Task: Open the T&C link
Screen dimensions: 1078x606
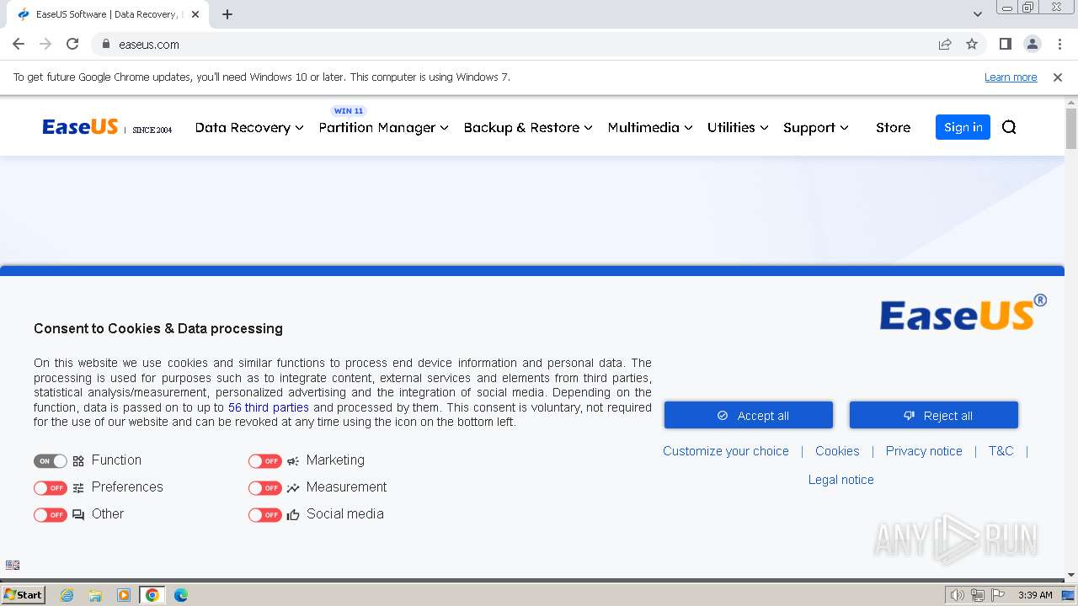Action: (1001, 451)
